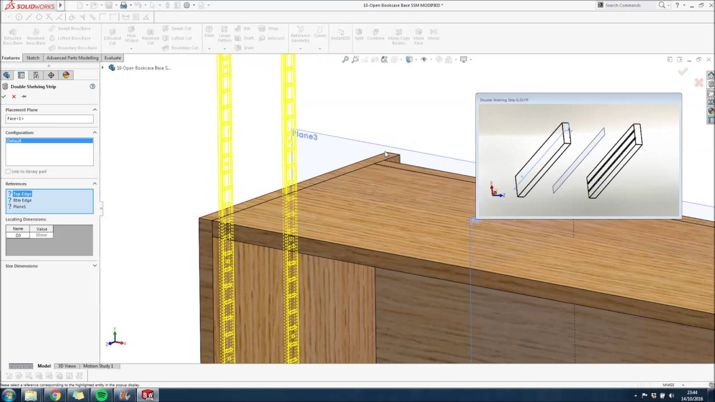The width and height of the screenshot is (715, 402).
Task: Open Google Chrome from the taskbar
Action: tap(55, 395)
